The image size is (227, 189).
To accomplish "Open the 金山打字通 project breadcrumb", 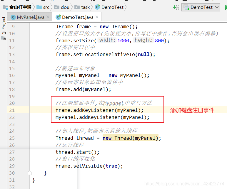I will tap(17, 7).
